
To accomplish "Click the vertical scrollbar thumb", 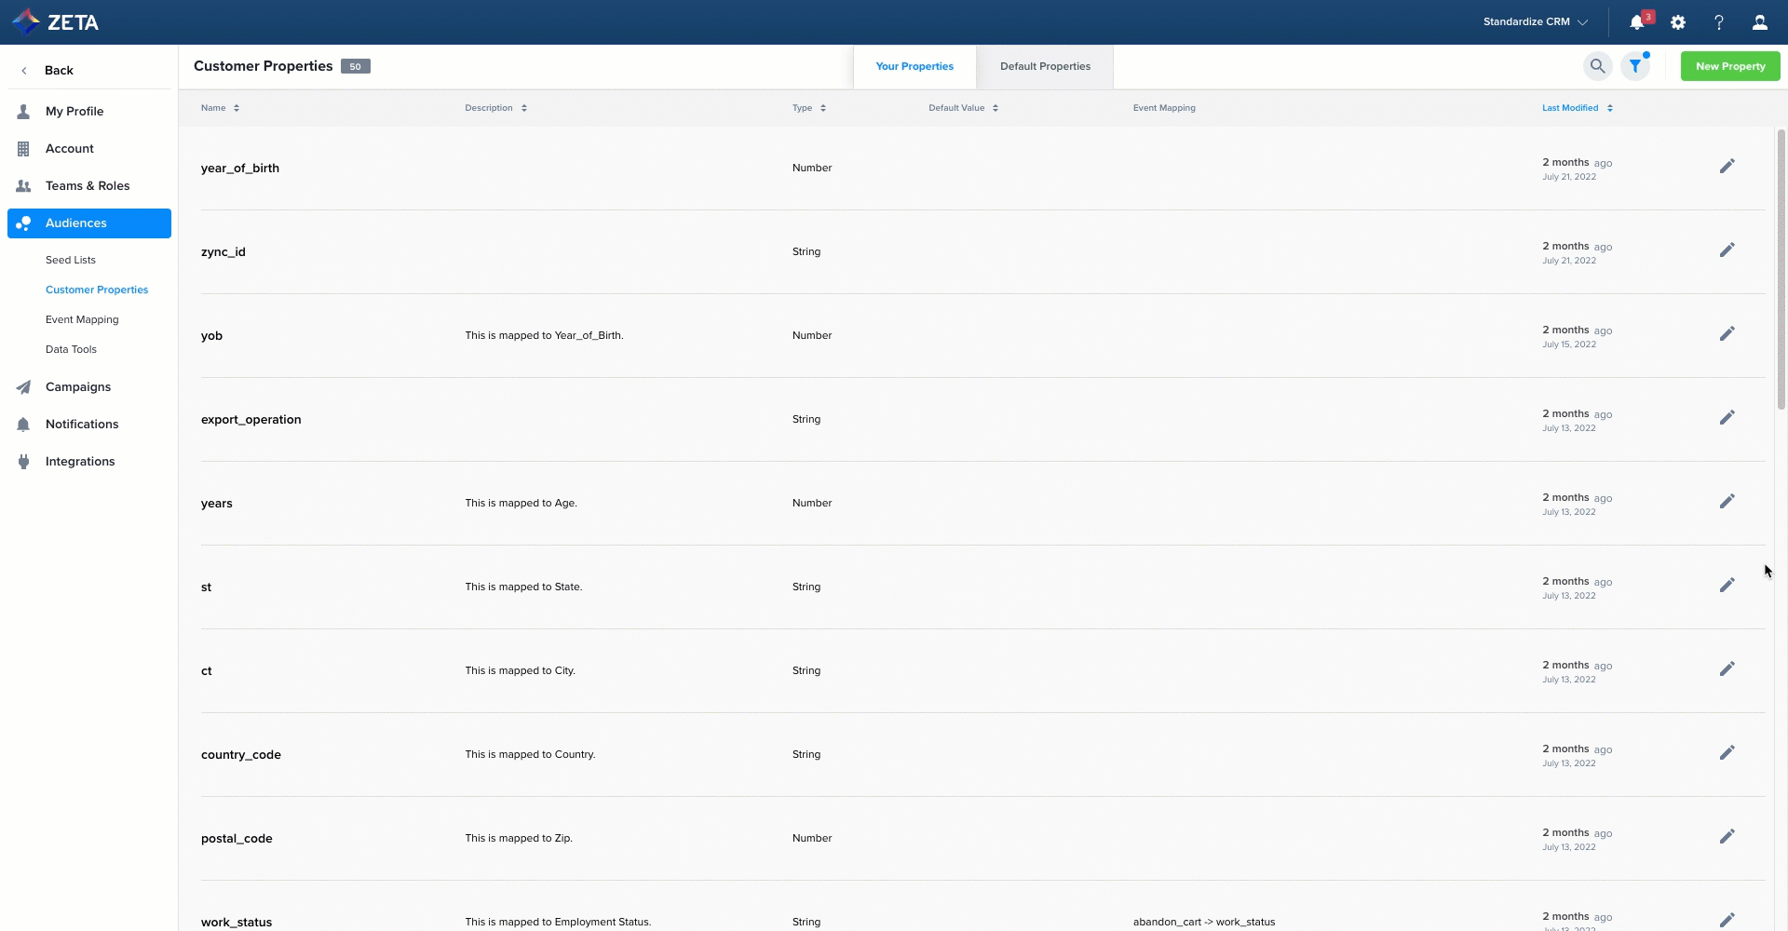I will click(1781, 270).
